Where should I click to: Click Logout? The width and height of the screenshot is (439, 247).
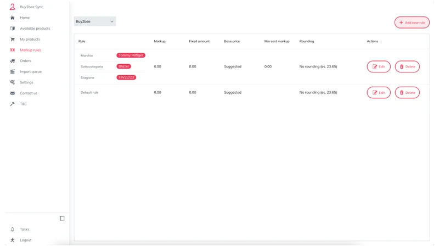[25, 240]
